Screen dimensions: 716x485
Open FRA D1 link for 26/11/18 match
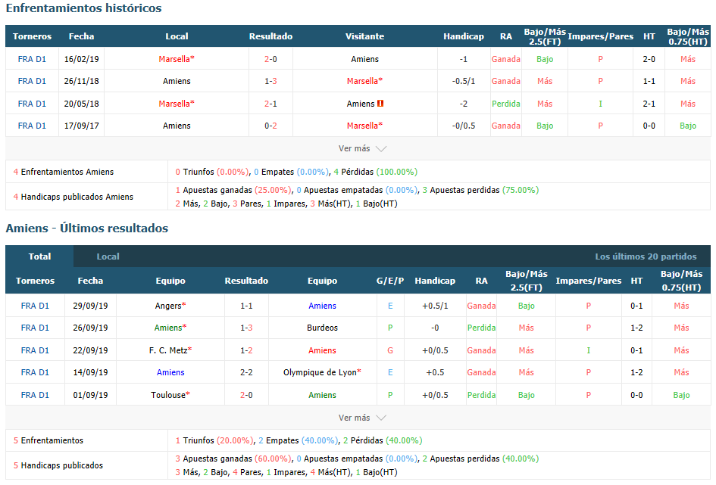click(x=32, y=81)
